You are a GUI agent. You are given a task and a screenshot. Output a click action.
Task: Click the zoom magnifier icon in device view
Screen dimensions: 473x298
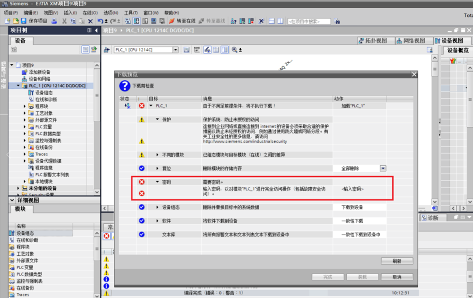click(235, 50)
